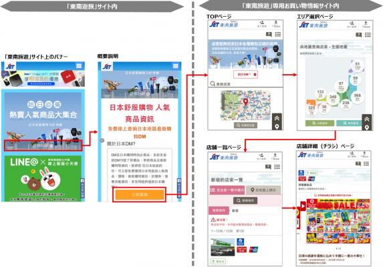This screenshot has height=267, width=383.
Task: Tap left arrow circle beside 關於日本DM?
Action: pos(102,141)
